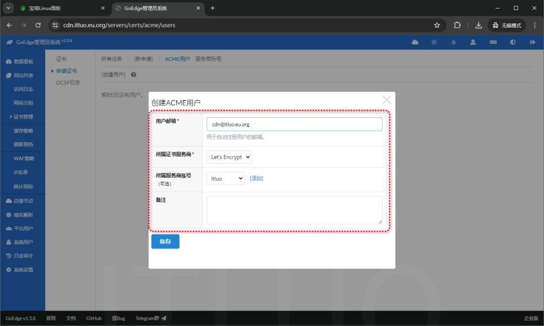Click the cloud icon in the header bar
This screenshot has width=544, height=326.
414,41
